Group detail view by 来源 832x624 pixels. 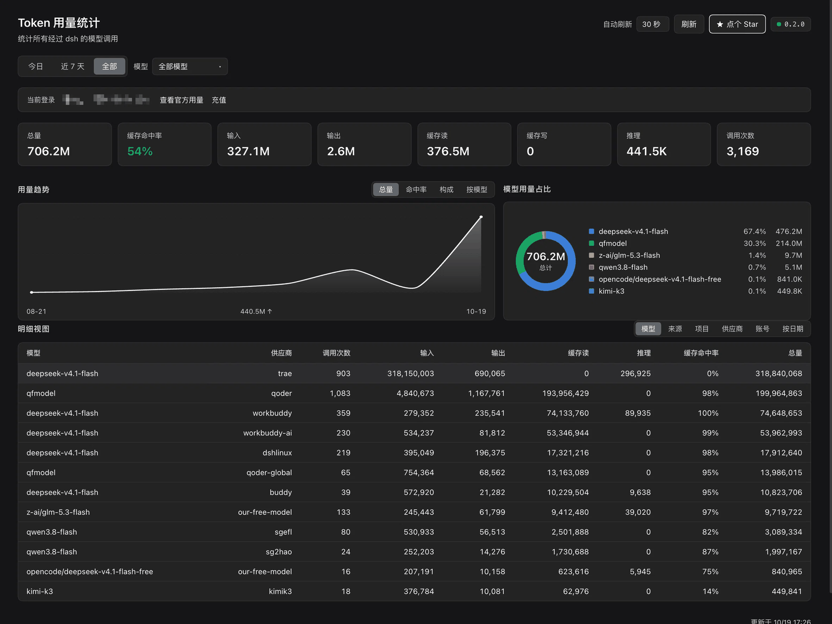pyautogui.click(x=675, y=329)
